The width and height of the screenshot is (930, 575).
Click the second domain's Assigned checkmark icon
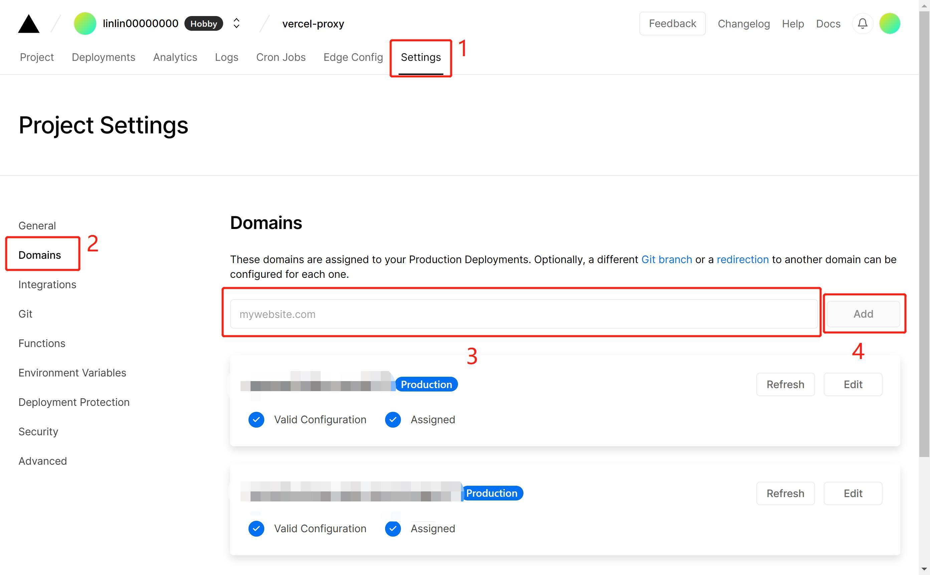393,528
